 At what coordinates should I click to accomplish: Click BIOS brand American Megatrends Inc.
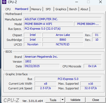click(63, 57)
